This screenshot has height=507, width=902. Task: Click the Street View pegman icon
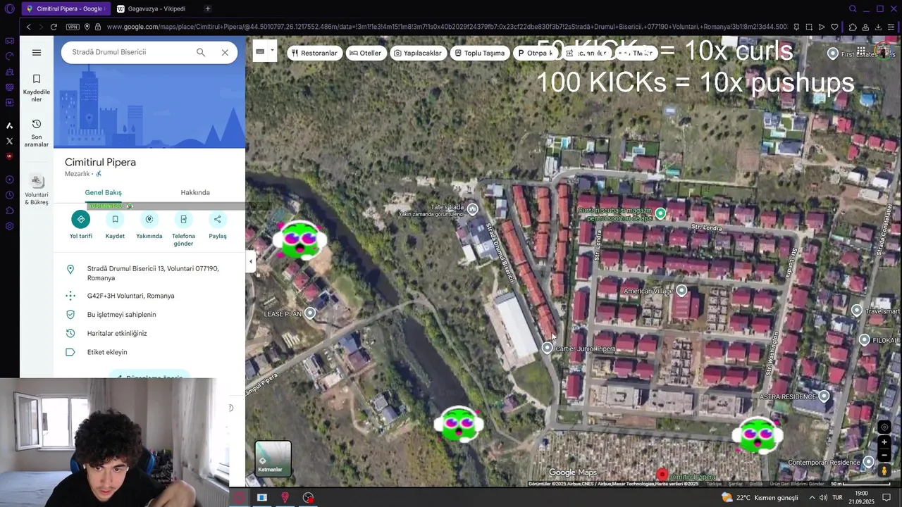(x=884, y=470)
